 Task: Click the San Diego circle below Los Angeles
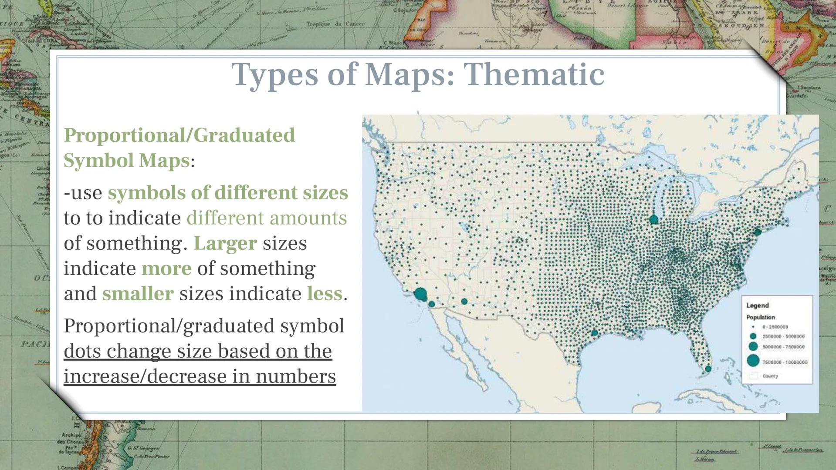[431, 304]
